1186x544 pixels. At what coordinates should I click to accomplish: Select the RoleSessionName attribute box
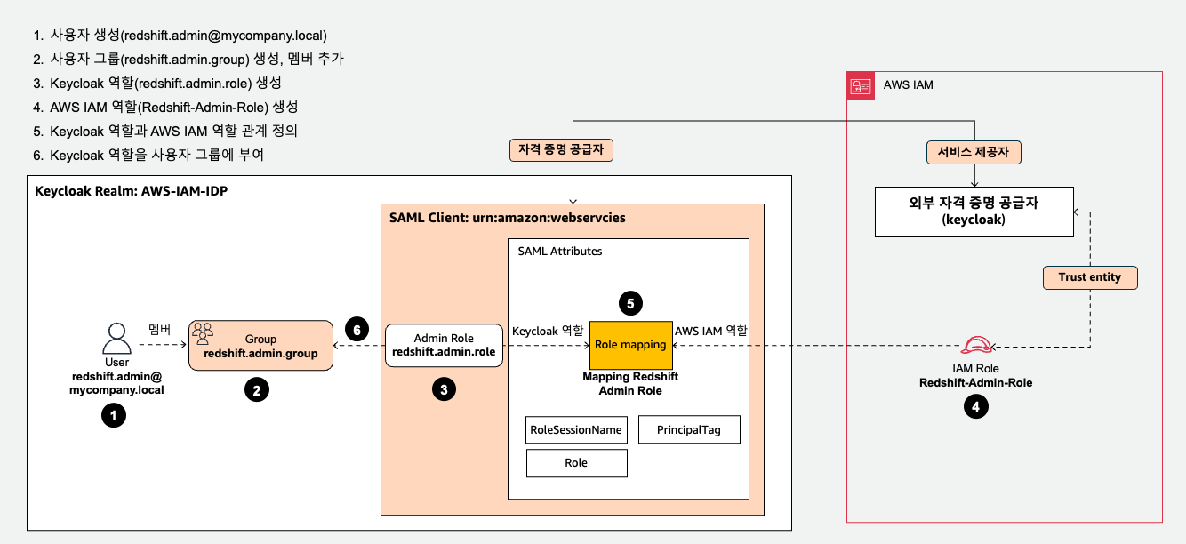(576, 430)
